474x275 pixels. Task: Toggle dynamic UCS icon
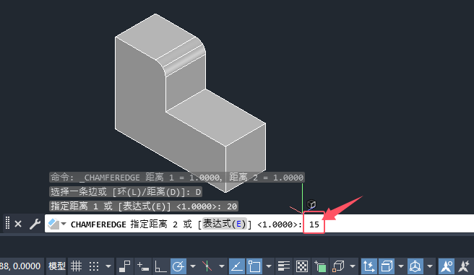pyautogui.click(x=369, y=266)
